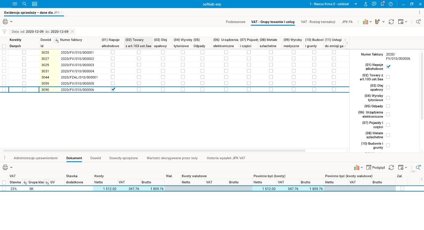Sort by Numer faktury column header
The width and height of the screenshot is (424, 230).
(71, 40)
